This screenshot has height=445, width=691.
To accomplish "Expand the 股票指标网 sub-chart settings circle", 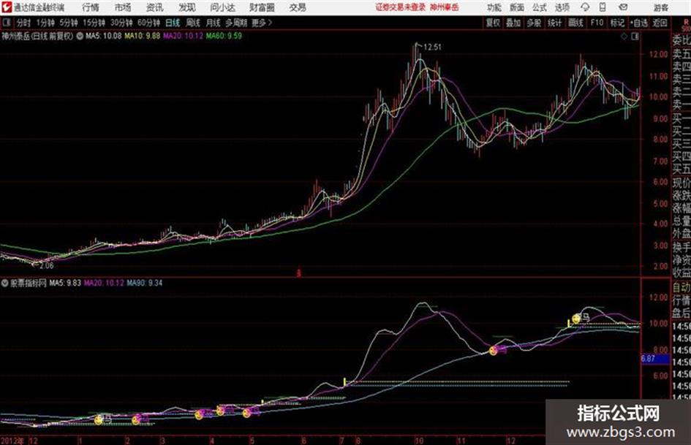I will pos(5,284).
